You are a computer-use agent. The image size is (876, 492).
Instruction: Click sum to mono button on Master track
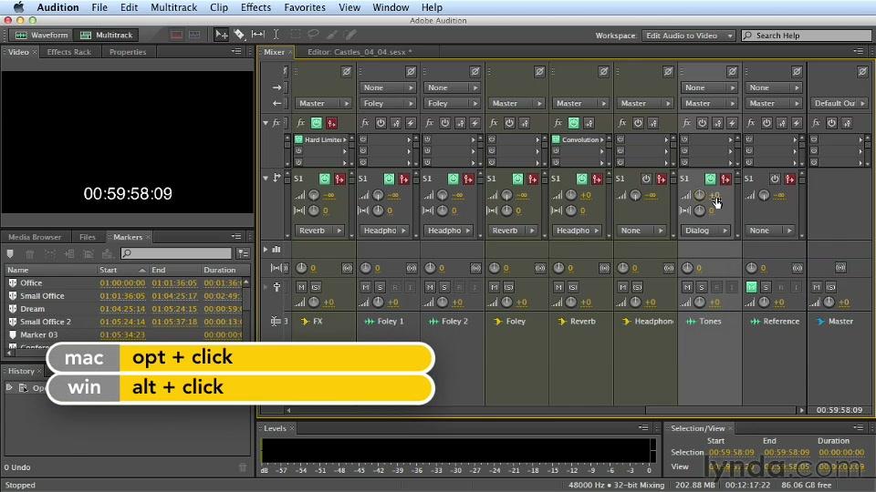tap(840, 268)
